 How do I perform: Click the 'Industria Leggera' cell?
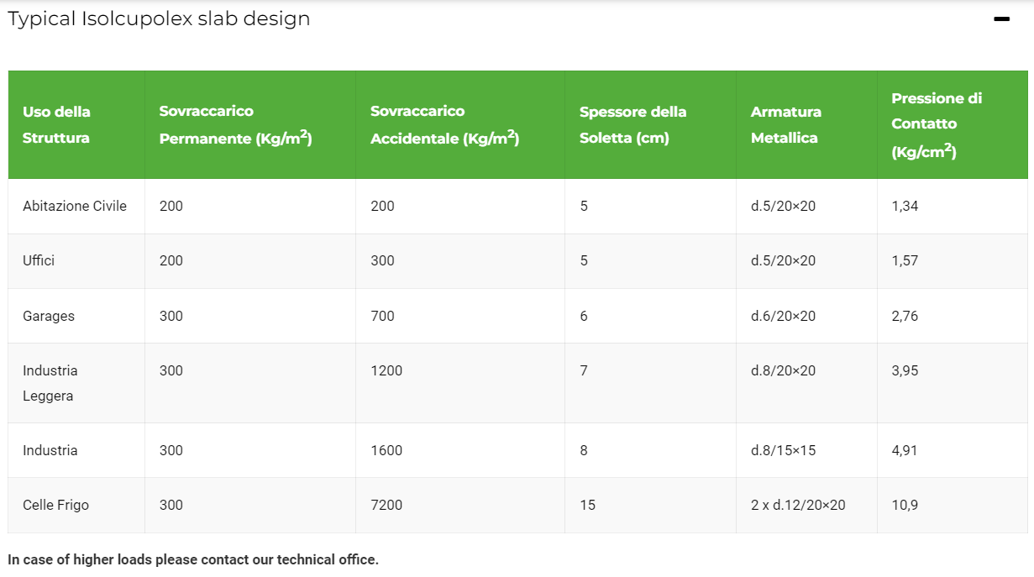tap(76, 383)
